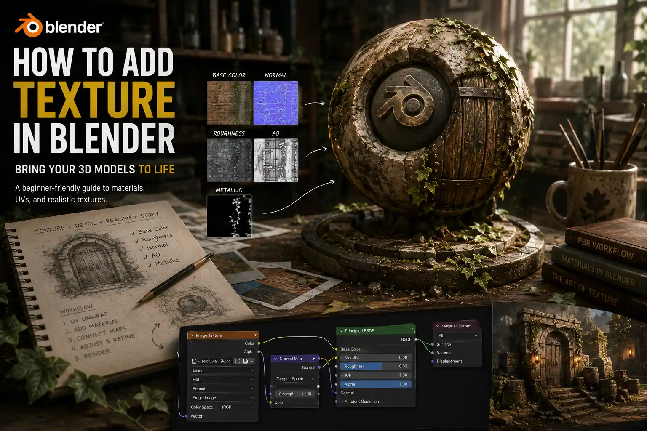
Task: Click the icon at the right of the Normal Map header
Action: 314,359
